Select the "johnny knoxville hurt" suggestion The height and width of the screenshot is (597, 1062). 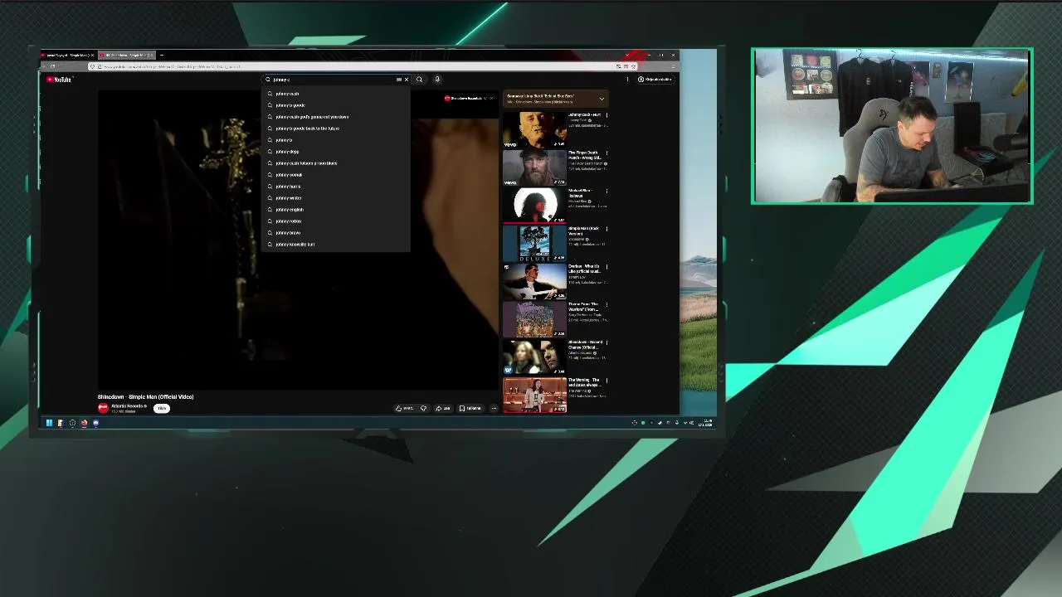[x=336, y=245]
